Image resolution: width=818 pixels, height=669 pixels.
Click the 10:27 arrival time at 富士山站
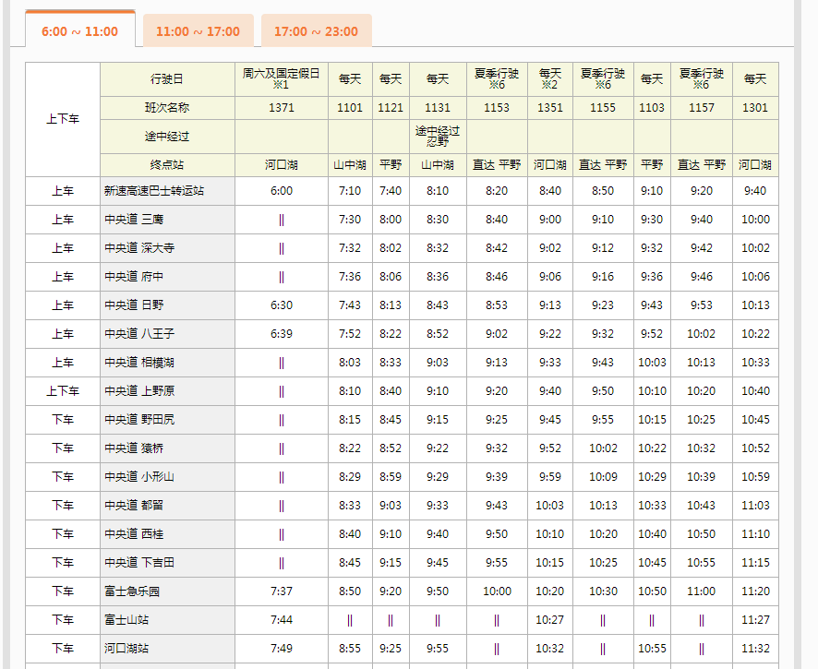550,620
